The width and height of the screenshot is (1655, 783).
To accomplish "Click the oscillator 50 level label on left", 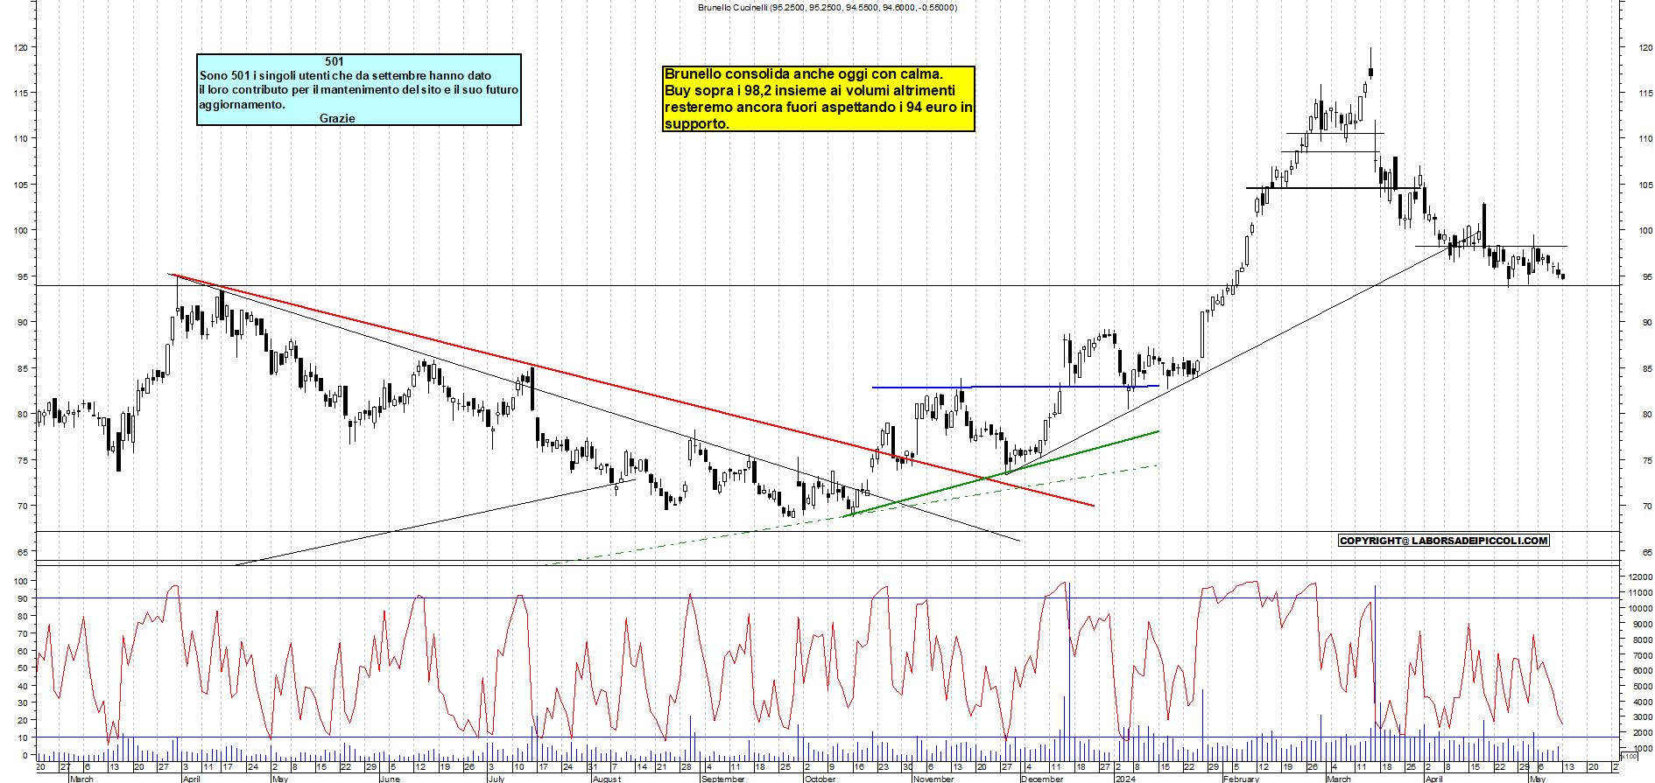I will click(23, 668).
